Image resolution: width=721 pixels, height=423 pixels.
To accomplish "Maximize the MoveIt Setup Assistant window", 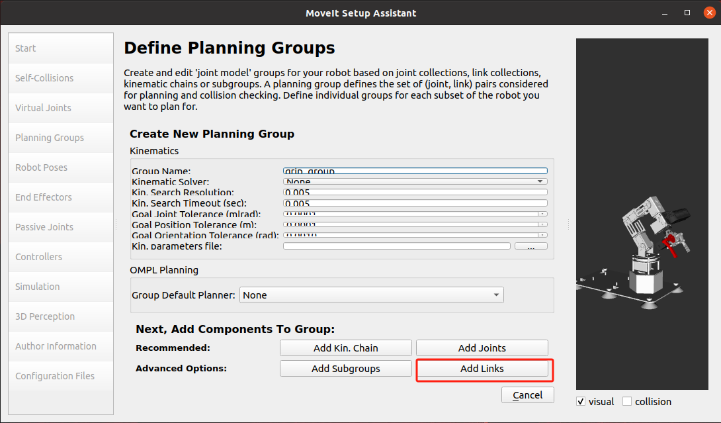I will pos(687,13).
